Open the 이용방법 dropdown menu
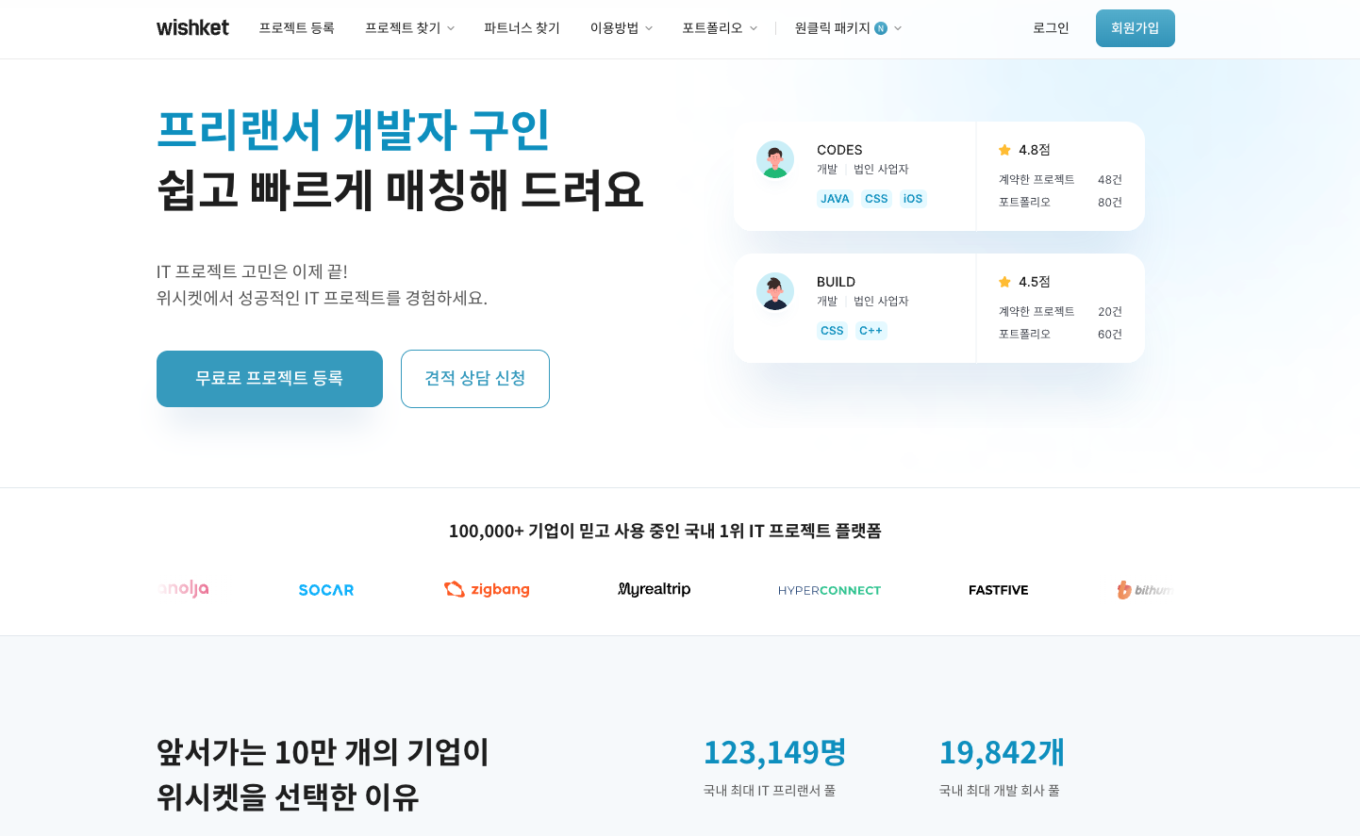Viewport: 1360px width, 836px height. click(x=620, y=28)
